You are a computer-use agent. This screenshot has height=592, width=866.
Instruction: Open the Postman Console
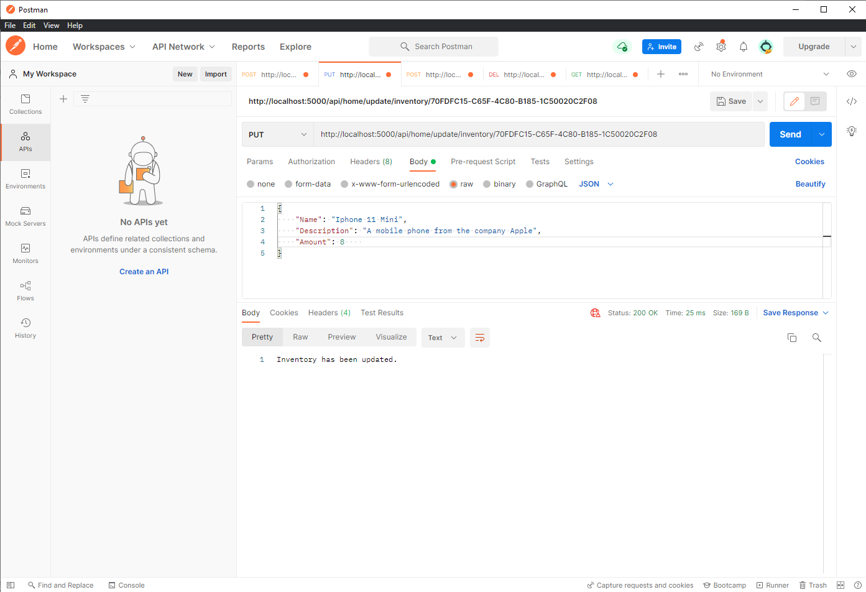127,585
